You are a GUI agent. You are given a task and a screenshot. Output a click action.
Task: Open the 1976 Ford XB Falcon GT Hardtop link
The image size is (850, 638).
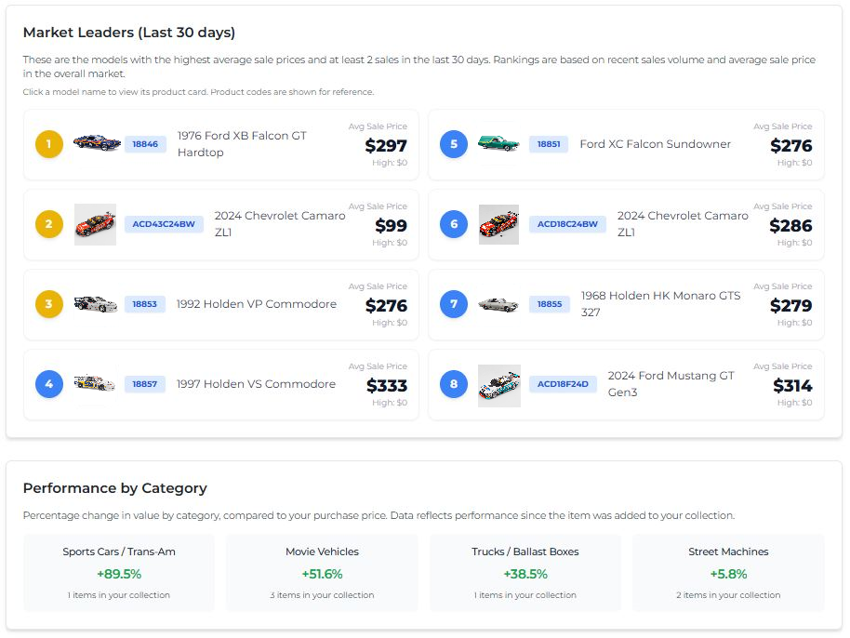(242, 144)
